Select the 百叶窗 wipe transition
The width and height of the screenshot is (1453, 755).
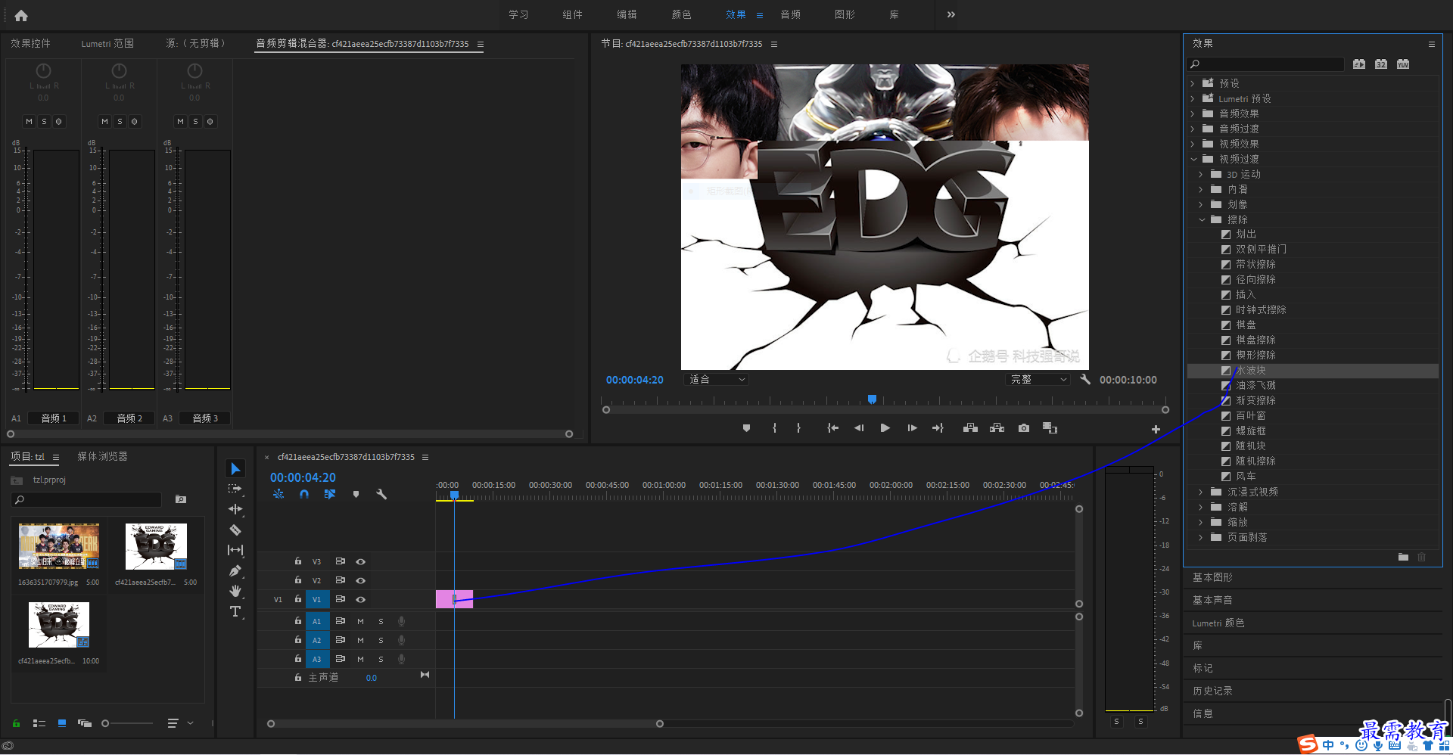tap(1250, 415)
